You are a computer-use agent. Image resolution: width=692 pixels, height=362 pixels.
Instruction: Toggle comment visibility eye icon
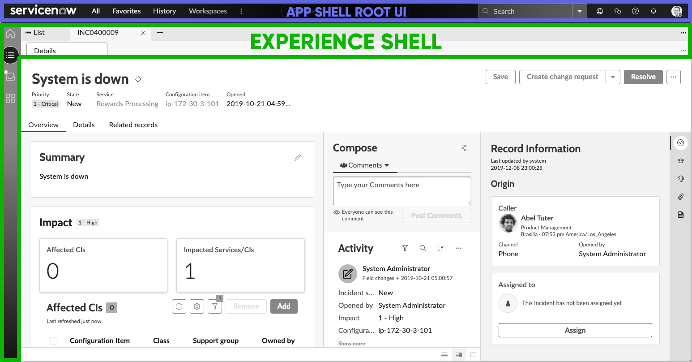pyautogui.click(x=337, y=212)
